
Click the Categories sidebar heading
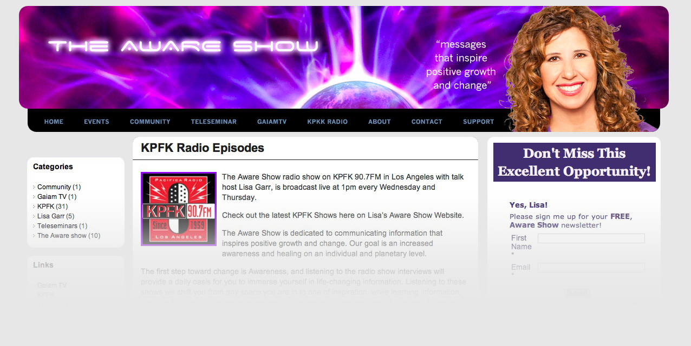(53, 167)
